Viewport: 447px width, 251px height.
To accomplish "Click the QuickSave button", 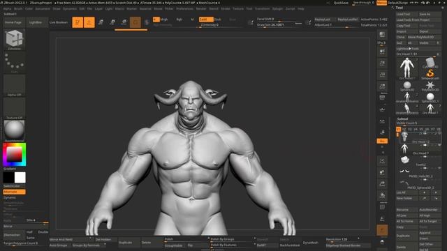I will coord(341,3).
